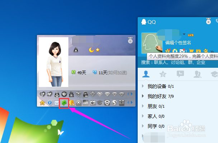The height and width of the screenshot is (143, 218).
Task: Expand more apps double-arrow in QQ window
Action: point(212,51)
